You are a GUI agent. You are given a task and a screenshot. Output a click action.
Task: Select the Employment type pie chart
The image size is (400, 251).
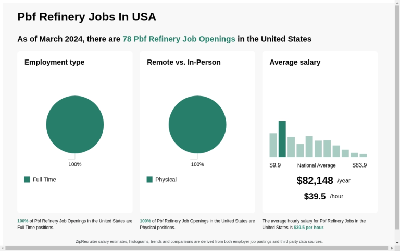(75, 125)
